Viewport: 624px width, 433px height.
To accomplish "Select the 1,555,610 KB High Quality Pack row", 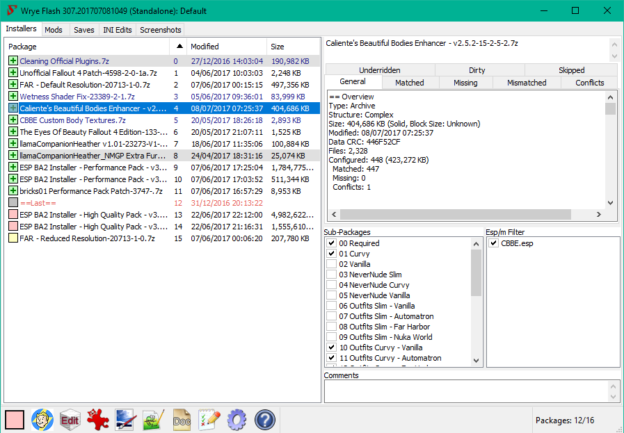I will pos(163,227).
